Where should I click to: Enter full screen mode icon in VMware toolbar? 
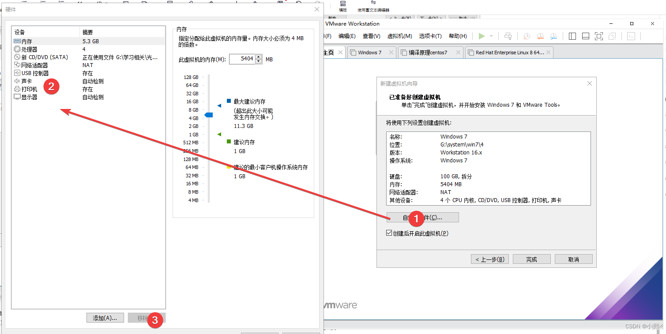(599, 36)
